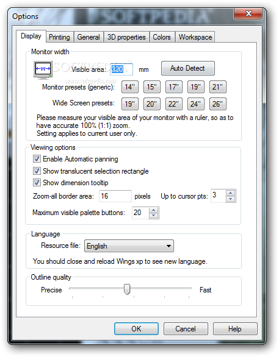Click the Up to cursor pts field
This screenshot has width=279, height=357.
[218, 196]
